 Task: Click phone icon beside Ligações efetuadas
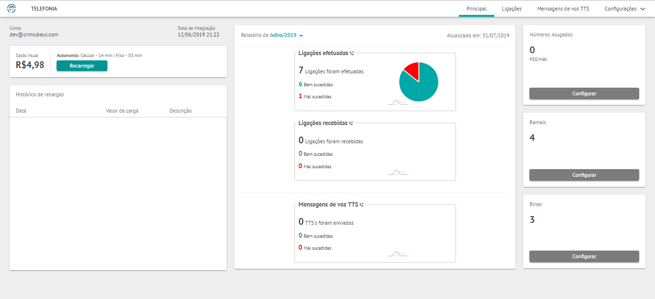coord(352,53)
